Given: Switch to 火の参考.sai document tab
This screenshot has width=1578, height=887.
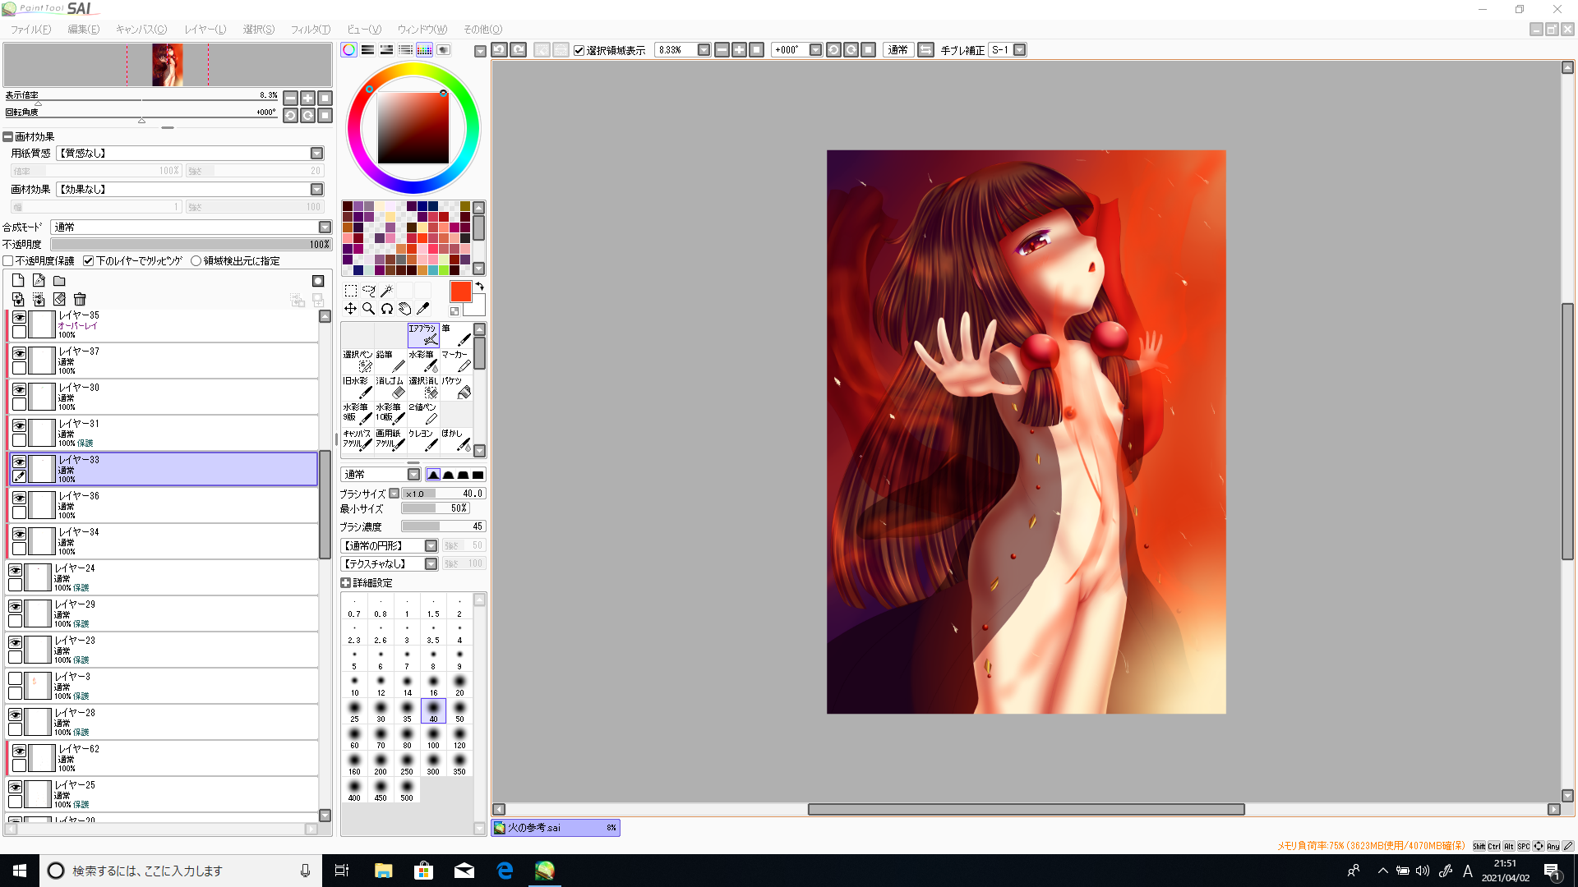Looking at the screenshot, I should coord(556,828).
